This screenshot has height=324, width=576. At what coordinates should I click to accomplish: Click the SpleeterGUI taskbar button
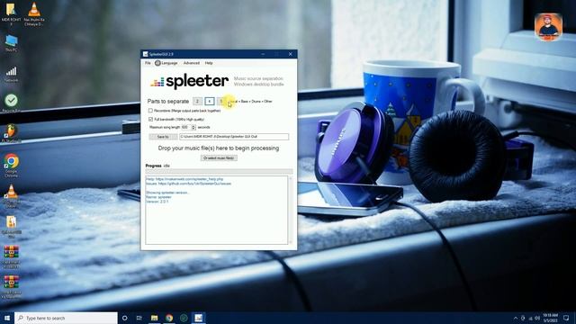coord(198,318)
